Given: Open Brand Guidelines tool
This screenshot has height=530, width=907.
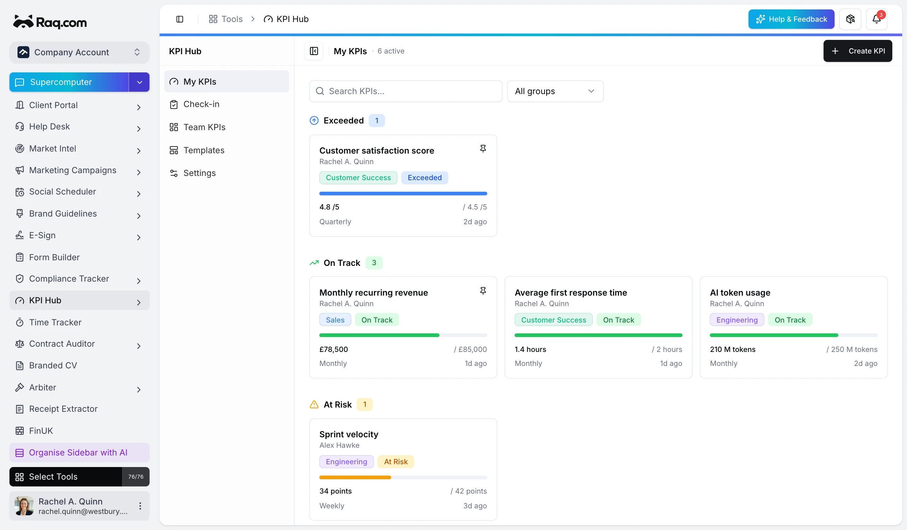Looking at the screenshot, I should 79,214.
